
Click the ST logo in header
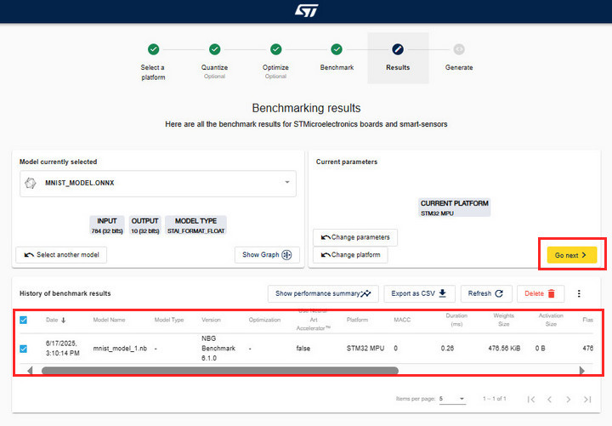(x=306, y=10)
